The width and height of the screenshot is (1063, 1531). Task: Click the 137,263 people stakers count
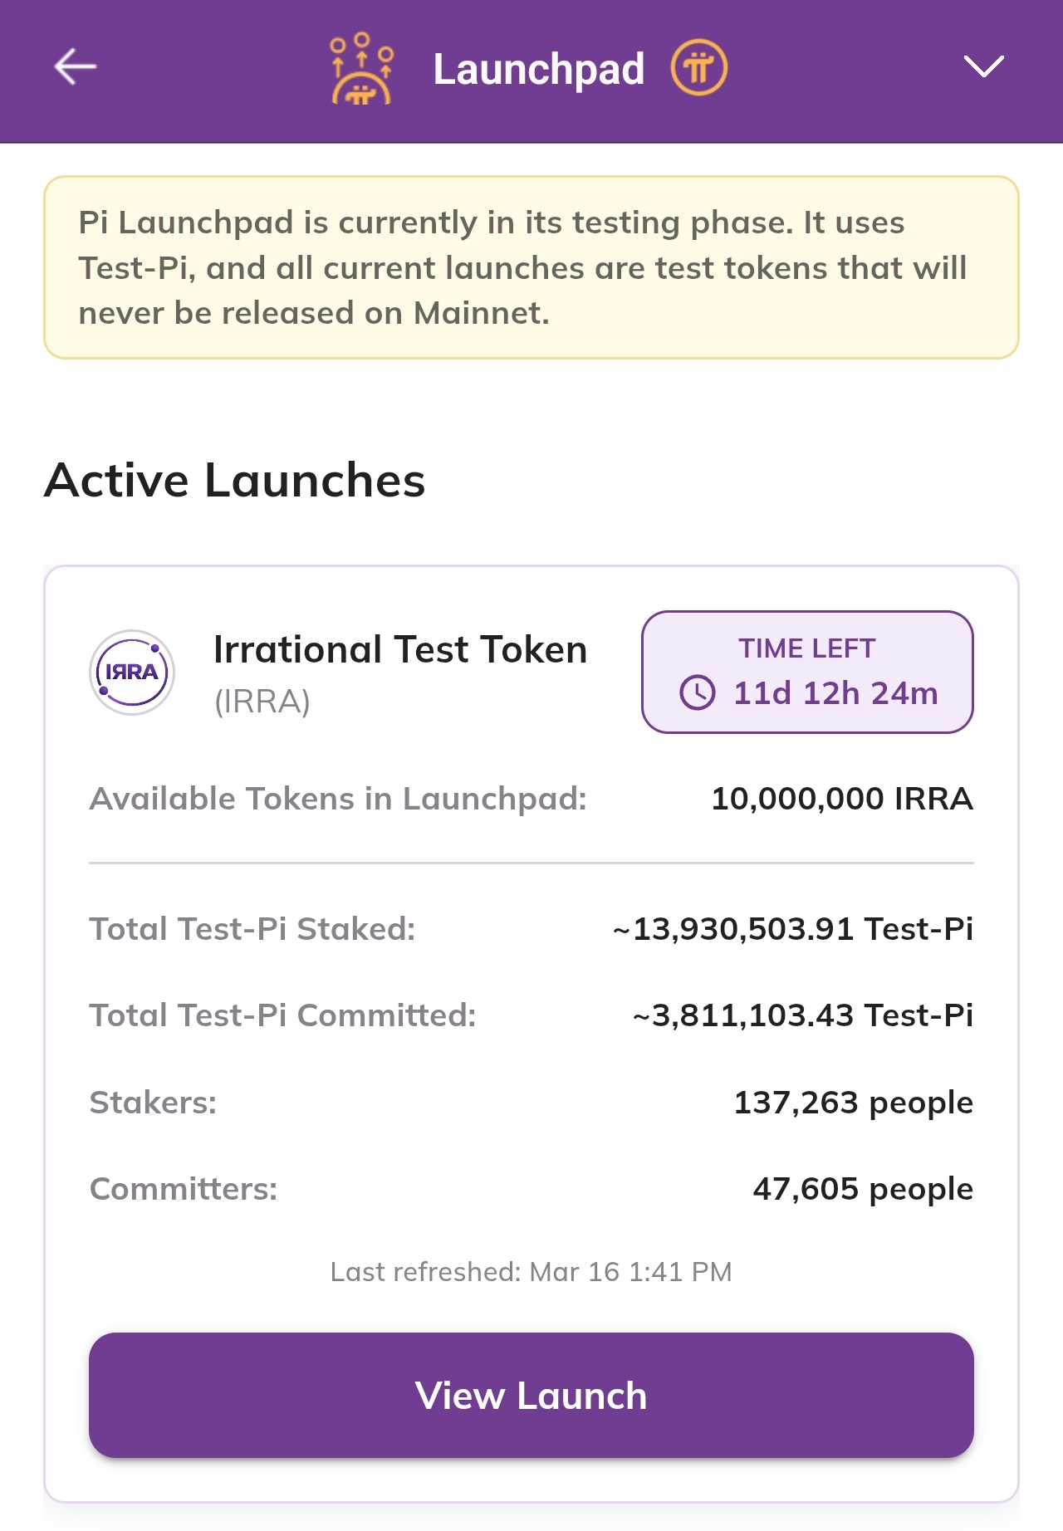(853, 1103)
